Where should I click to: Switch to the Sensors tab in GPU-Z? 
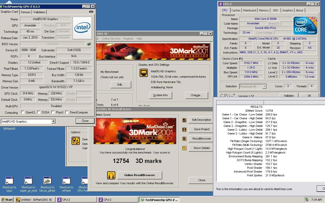(26, 12)
